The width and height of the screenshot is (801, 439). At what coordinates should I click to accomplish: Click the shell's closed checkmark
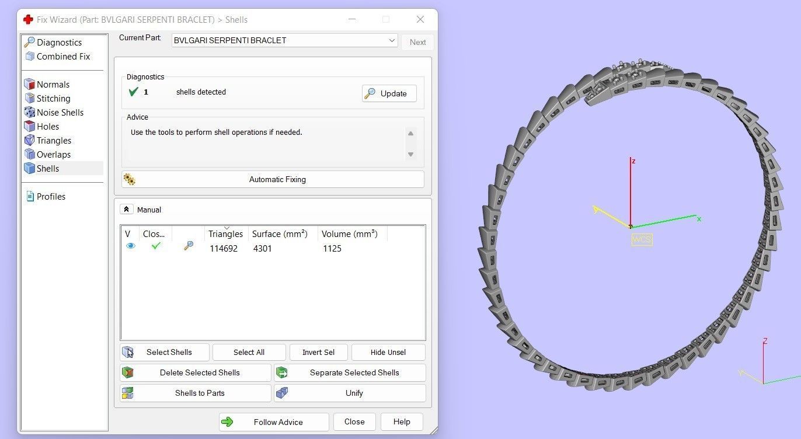(x=156, y=246)
